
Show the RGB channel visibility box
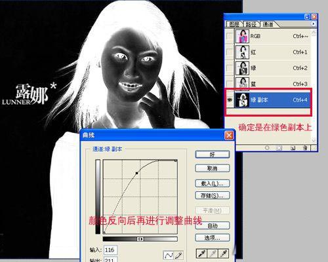(230, 36)
